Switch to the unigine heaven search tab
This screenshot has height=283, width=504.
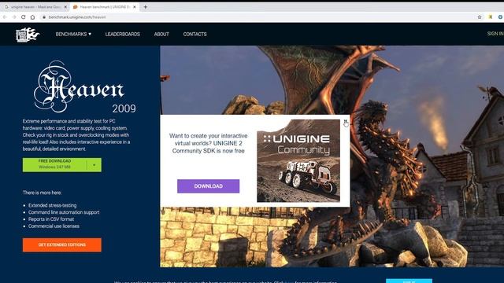coord(35,7)
